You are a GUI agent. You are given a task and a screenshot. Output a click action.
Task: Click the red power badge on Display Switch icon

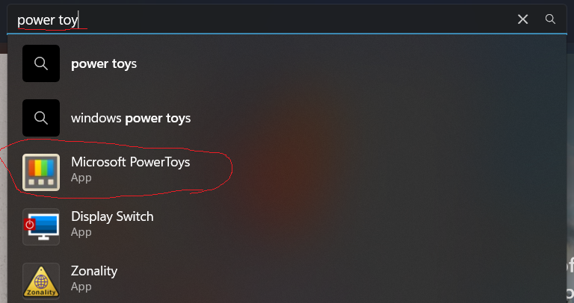30,224
